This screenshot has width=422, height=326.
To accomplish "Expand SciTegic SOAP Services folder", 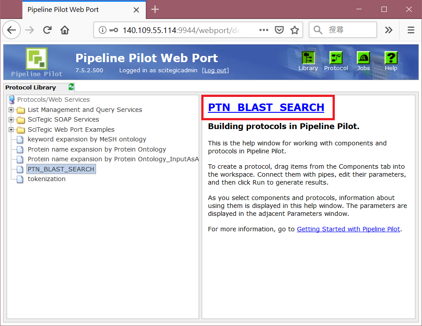I will [11, 119].
